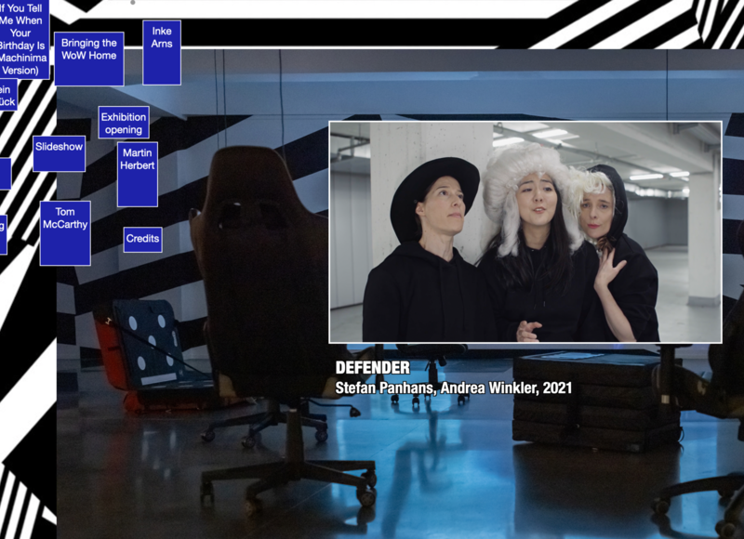
Task: Show the Credits
Action: pyautogui.click(x=142, y=240)
